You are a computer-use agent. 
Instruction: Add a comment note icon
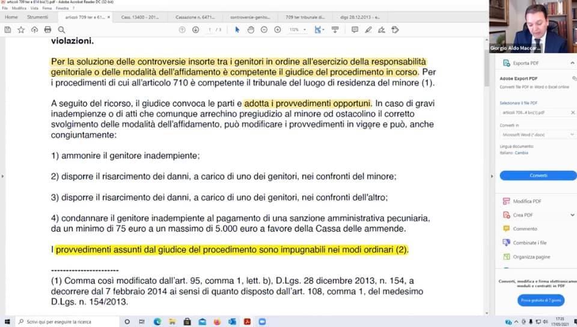click(355, 30)
